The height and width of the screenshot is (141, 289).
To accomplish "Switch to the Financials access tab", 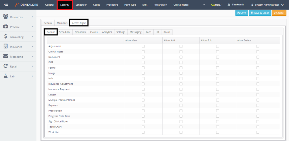I will click(x=80, y=32).
